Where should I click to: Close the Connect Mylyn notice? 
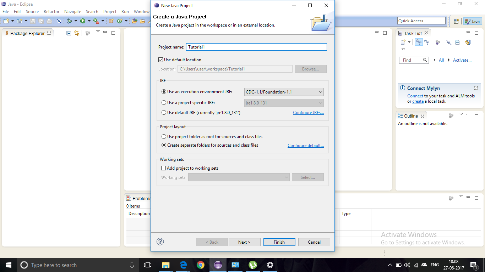pyautogui.click(x=476, y=88)
